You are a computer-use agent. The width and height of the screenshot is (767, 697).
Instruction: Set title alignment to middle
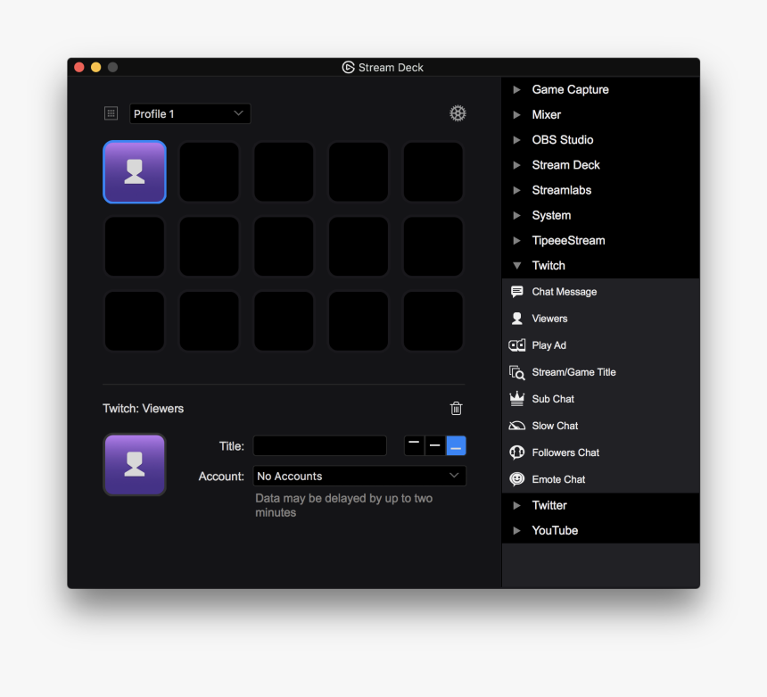[435, 446]
